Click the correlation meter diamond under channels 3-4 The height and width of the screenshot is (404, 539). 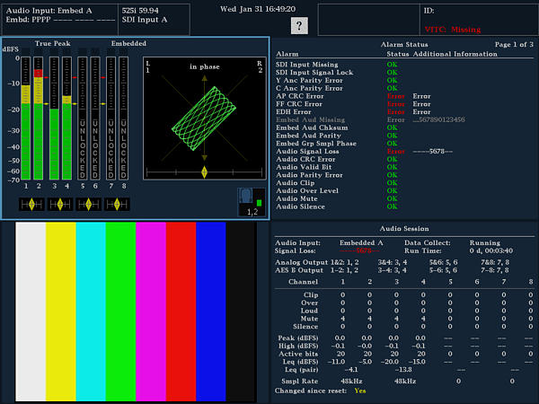(61, 204)
